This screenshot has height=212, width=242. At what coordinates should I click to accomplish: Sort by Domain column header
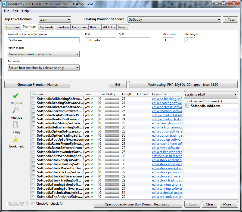[57, 94]
